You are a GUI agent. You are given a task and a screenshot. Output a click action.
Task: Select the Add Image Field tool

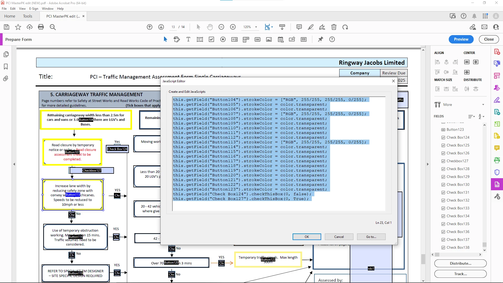(269, 39)
